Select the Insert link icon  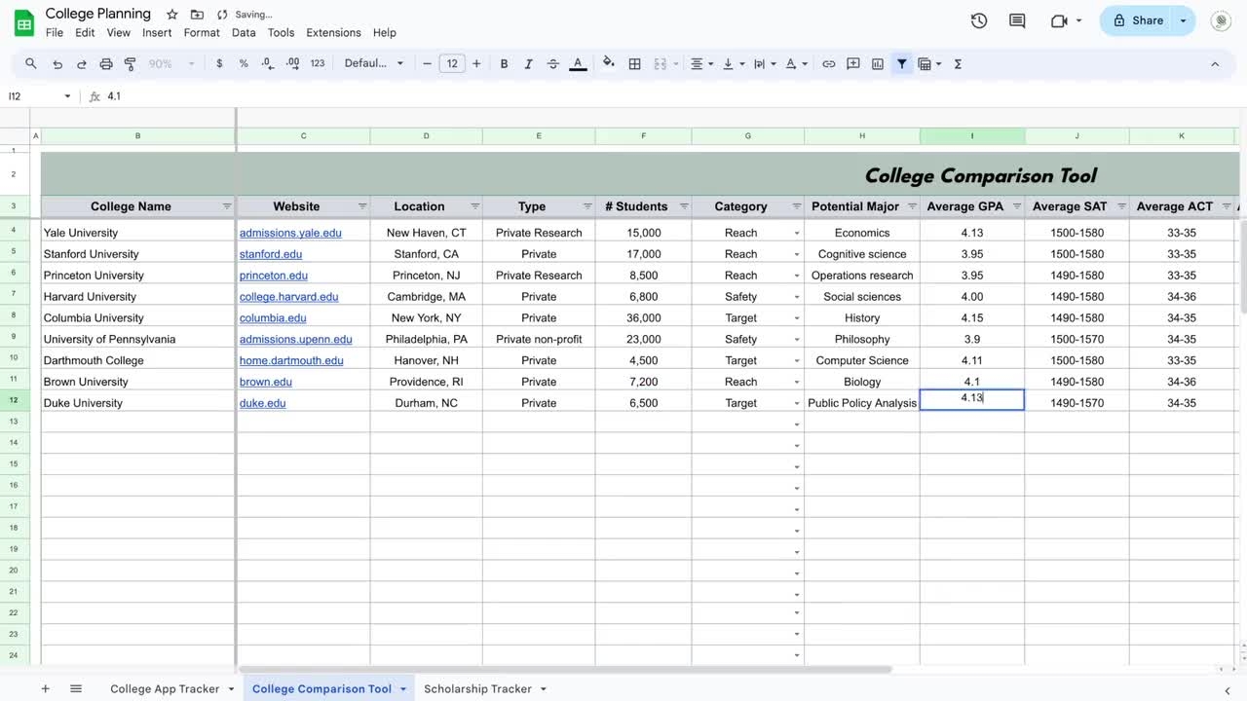tap(828, 63)
